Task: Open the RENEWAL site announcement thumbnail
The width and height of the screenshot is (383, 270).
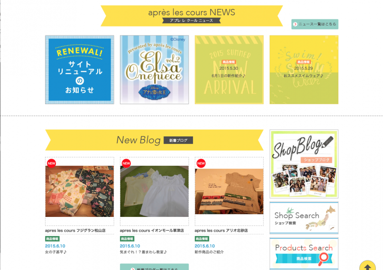Action: click(80, 70)
